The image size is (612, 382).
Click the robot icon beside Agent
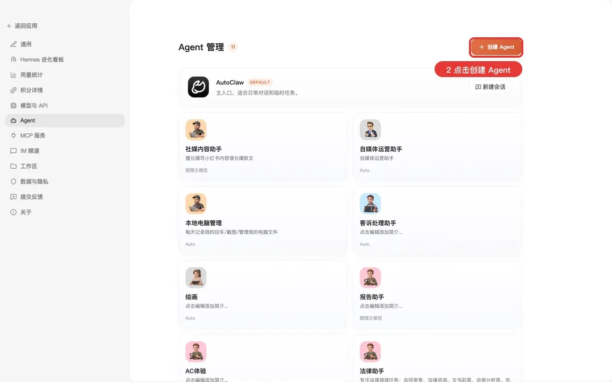click(x=13, y=120)
